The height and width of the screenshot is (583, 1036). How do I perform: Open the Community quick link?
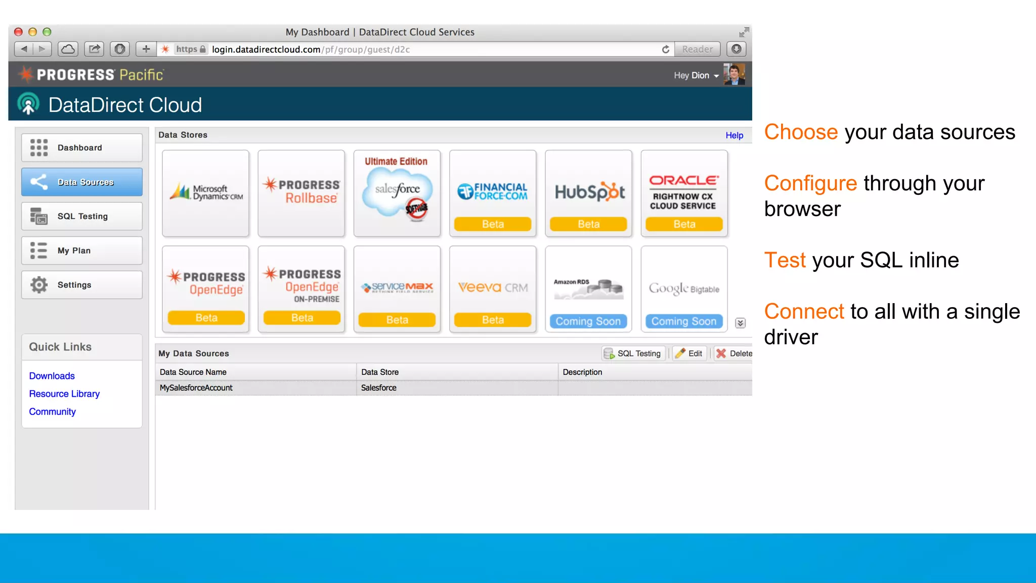click(52, 411)
